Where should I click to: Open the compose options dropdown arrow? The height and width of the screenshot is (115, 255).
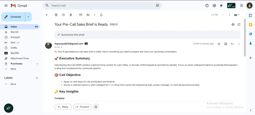pos(29,17)
